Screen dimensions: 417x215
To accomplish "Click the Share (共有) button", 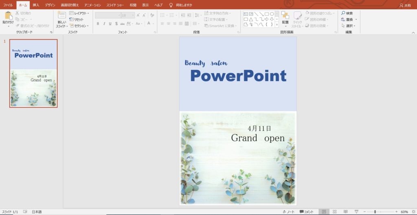I will (405, 5).
